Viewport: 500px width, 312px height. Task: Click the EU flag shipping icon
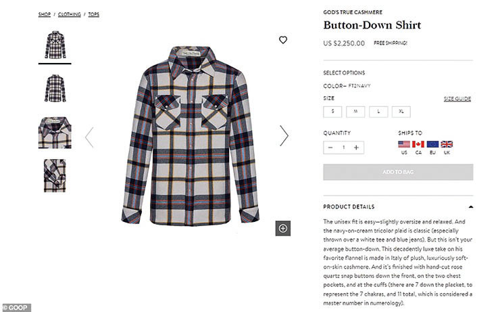click(x=432, y=144)
